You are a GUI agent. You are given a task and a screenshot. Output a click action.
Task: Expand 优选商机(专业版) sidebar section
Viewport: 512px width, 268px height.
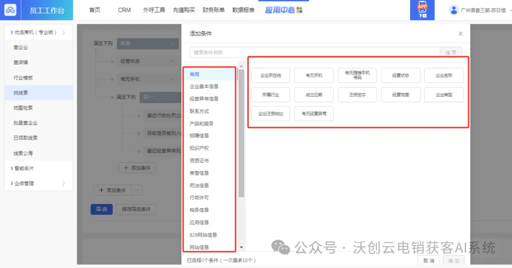click(x=38, y=32)
